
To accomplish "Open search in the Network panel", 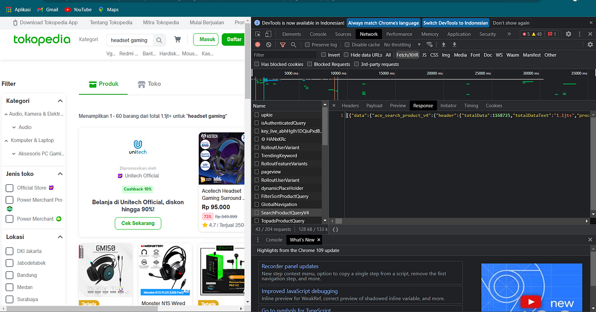I will (x=294, y=45).
